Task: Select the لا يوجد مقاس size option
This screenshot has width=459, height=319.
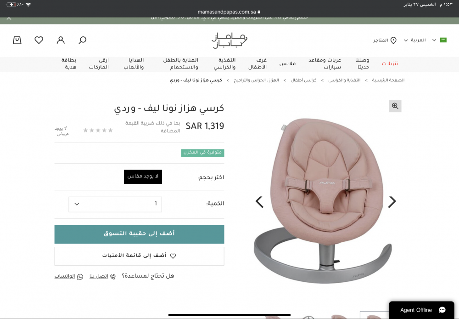Action: [143, 177]
